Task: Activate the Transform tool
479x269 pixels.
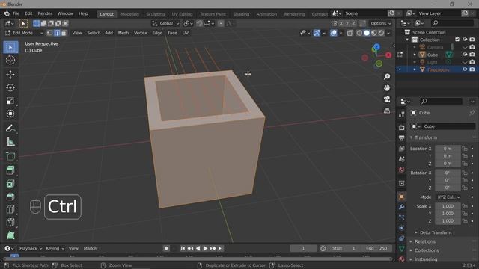Action: 10,114
